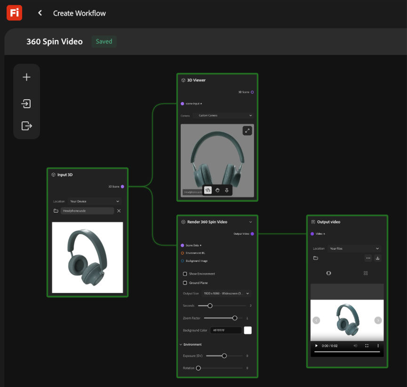Expand the 3D Viewer preview to fullscreen
Screen dimensions: 407x387
tap(247, 131)
